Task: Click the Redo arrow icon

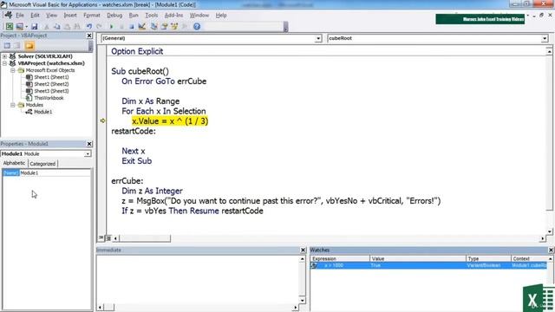Action: [x=99, y=27]
